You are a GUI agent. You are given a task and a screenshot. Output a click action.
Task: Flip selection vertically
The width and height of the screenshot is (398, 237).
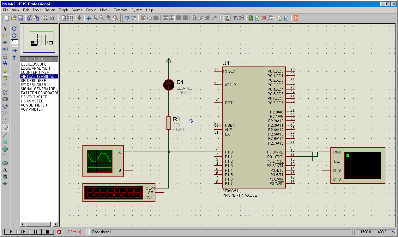click(x=14, y=58)
